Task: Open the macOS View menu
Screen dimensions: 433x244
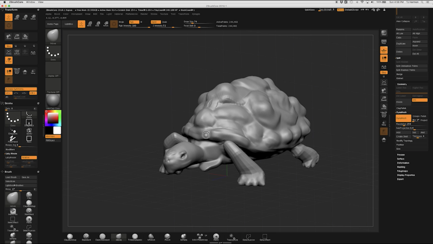Action: click(x=40, y=2)
